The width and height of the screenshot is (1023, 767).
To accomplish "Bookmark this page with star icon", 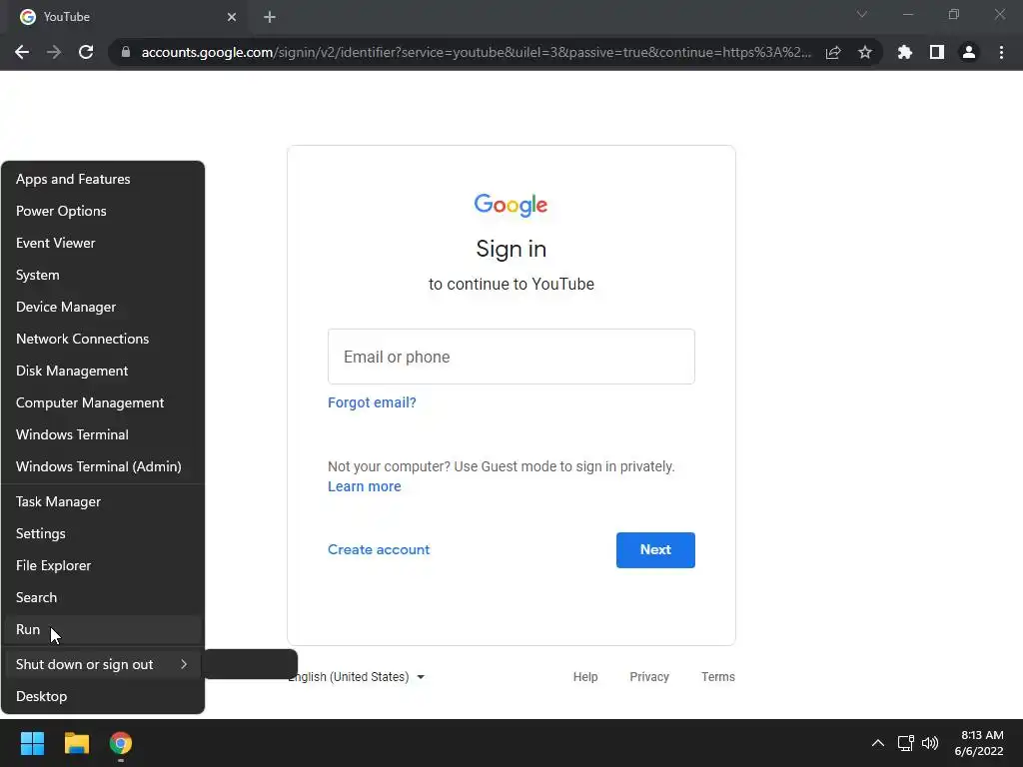I will click(865, 52).
